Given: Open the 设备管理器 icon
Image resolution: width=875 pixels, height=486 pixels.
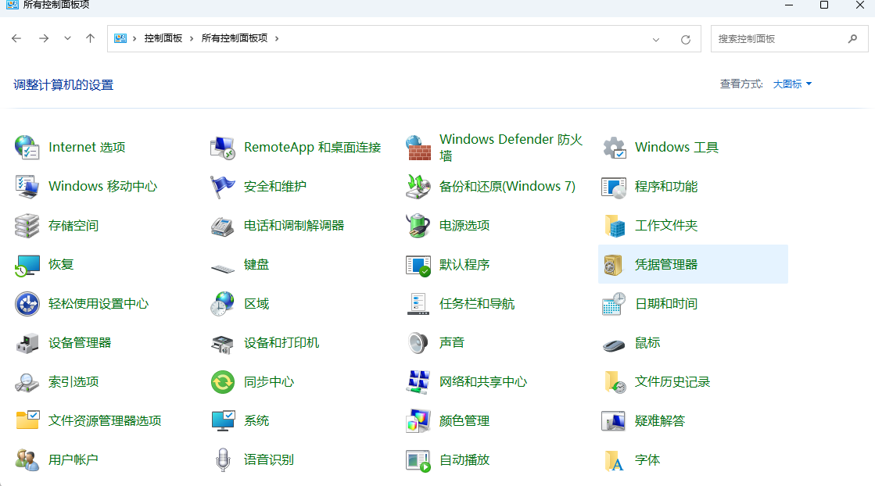Looking at the screenshot, I should pos(27,343).
